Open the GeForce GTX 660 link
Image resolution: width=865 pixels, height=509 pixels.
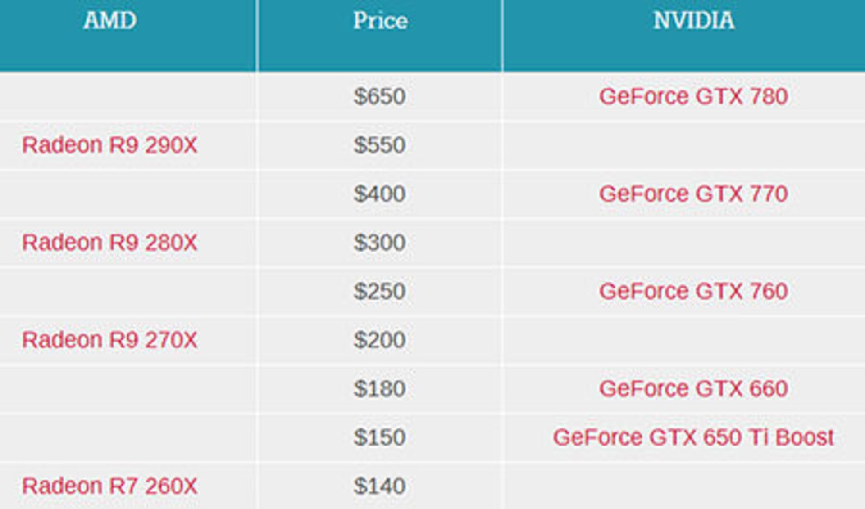pyautogui.click(x=693, y=389)
